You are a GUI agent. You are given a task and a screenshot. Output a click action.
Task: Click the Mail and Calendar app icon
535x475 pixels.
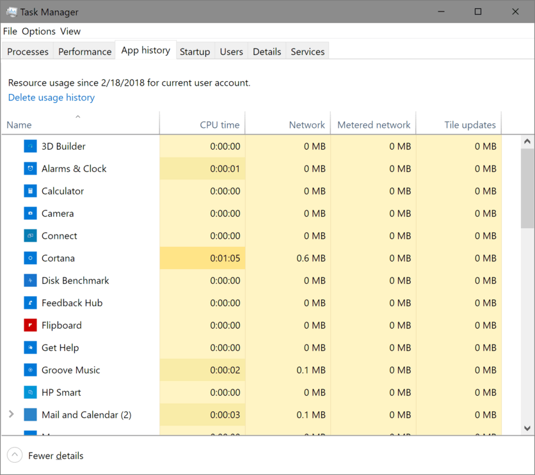tap(30, 415)
